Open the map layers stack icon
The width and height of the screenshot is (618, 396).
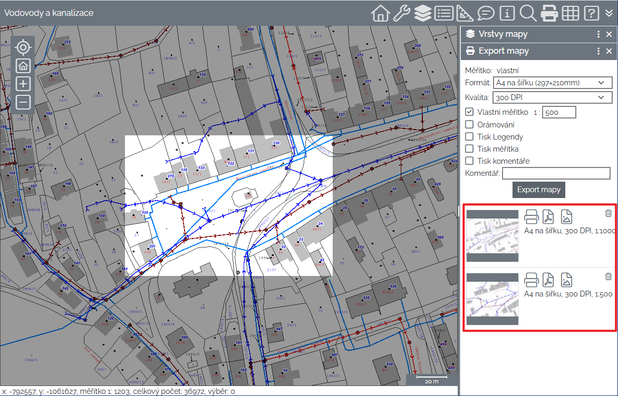coord(422,13)
